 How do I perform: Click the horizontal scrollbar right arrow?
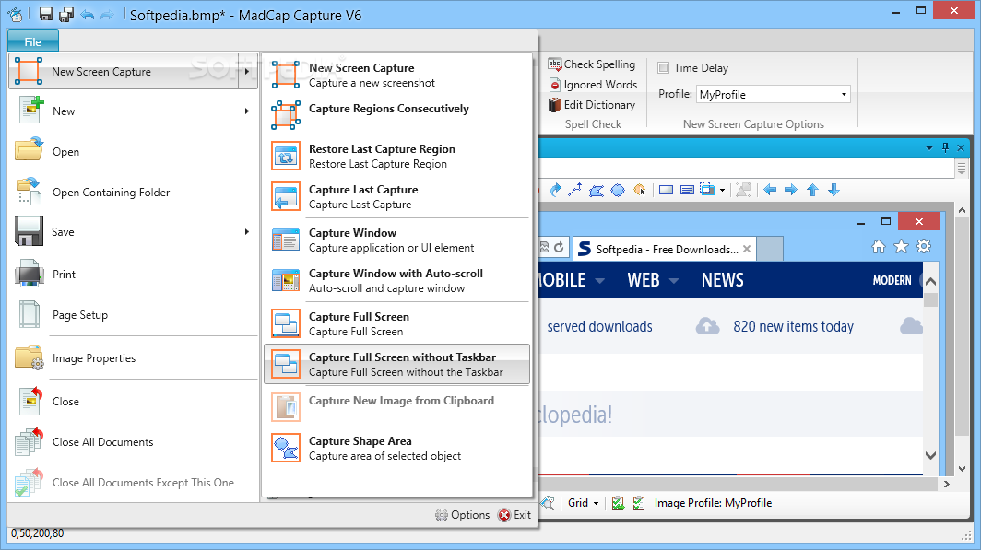click(x=947, y=484)
